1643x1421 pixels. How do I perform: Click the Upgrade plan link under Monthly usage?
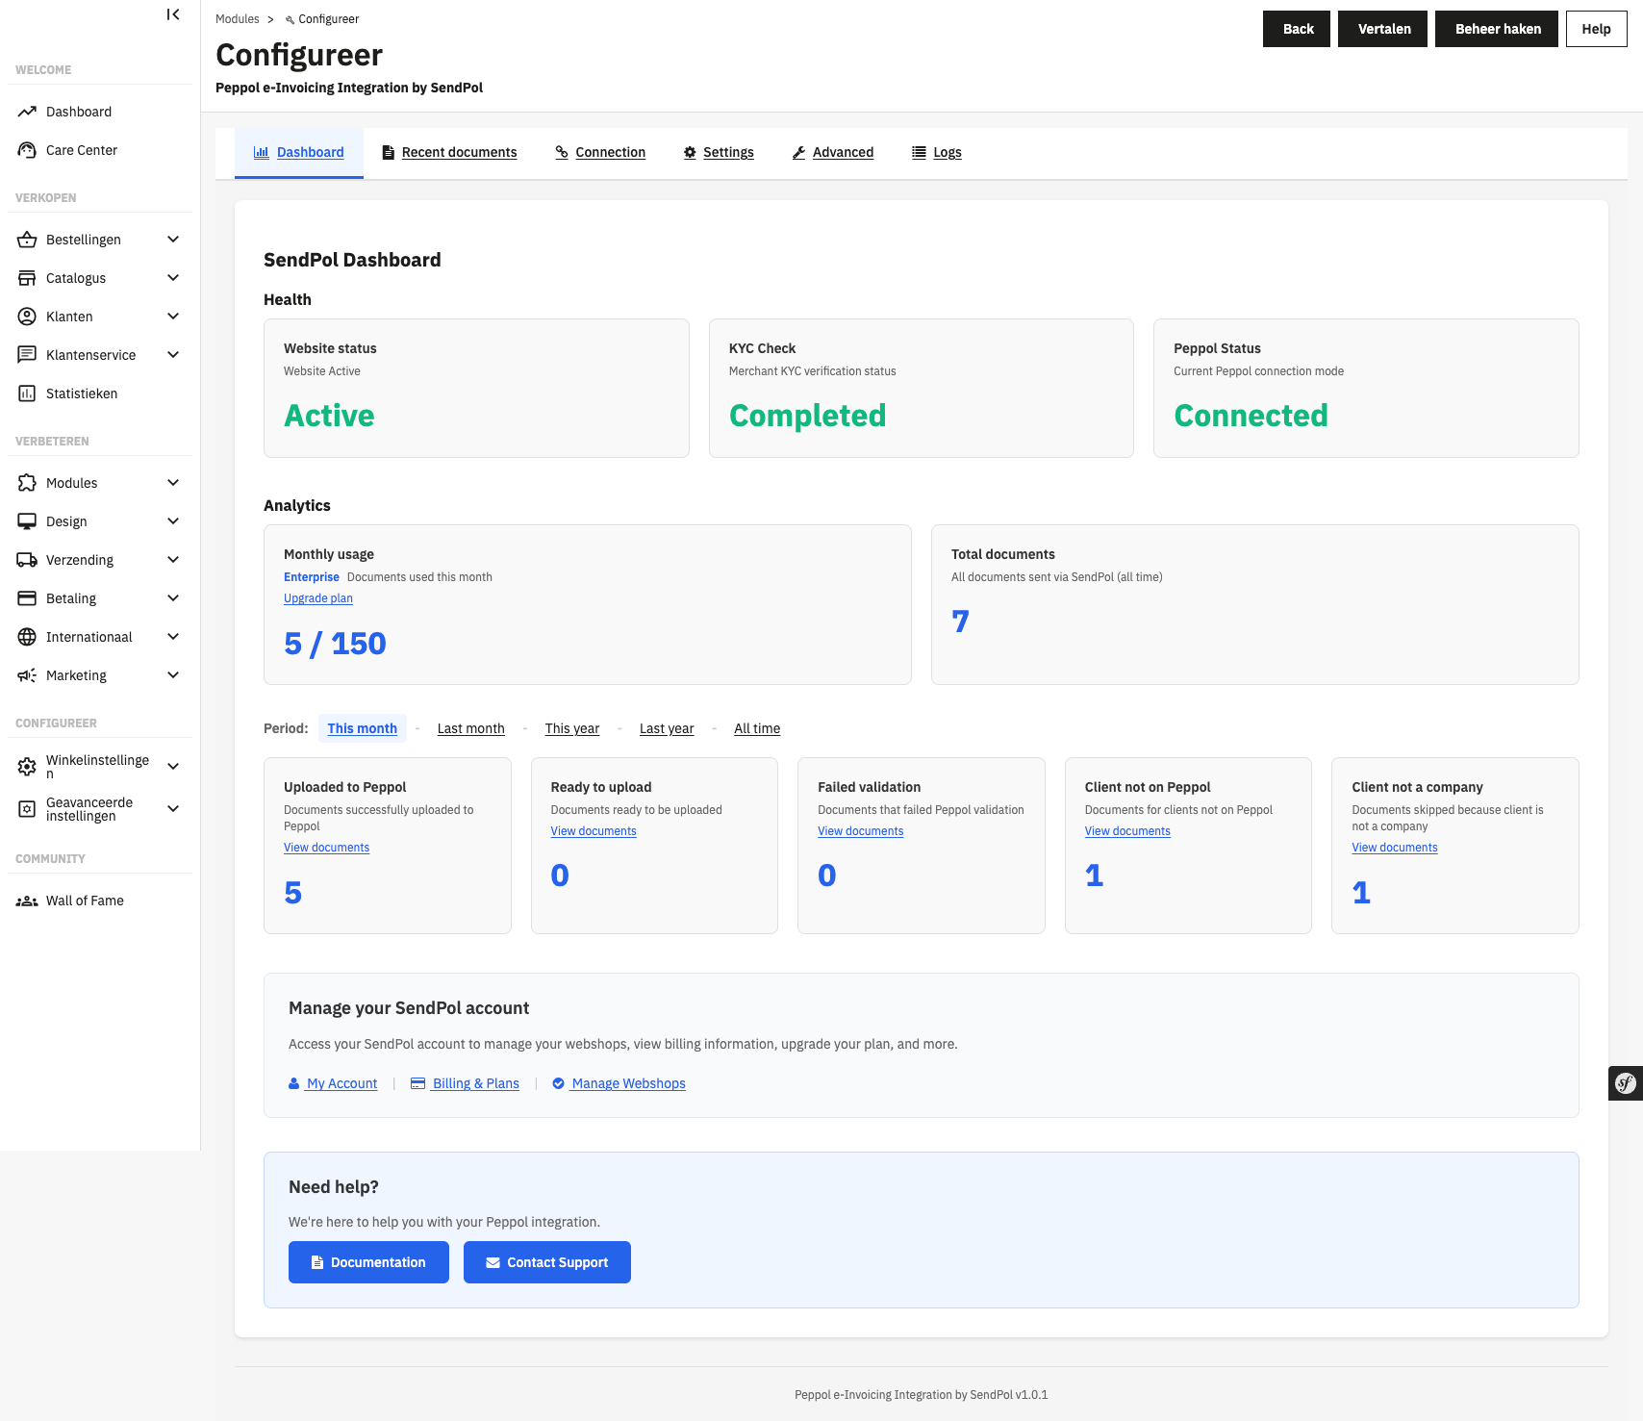(x=317, y=597)
